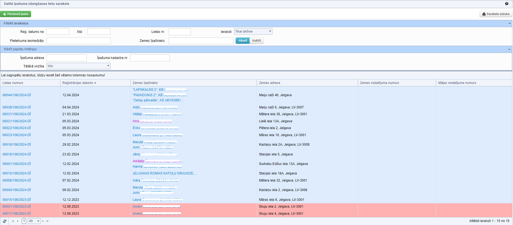Open case 00031/108/2024-DĪ

pyautogui.click(x=17, y=114)
